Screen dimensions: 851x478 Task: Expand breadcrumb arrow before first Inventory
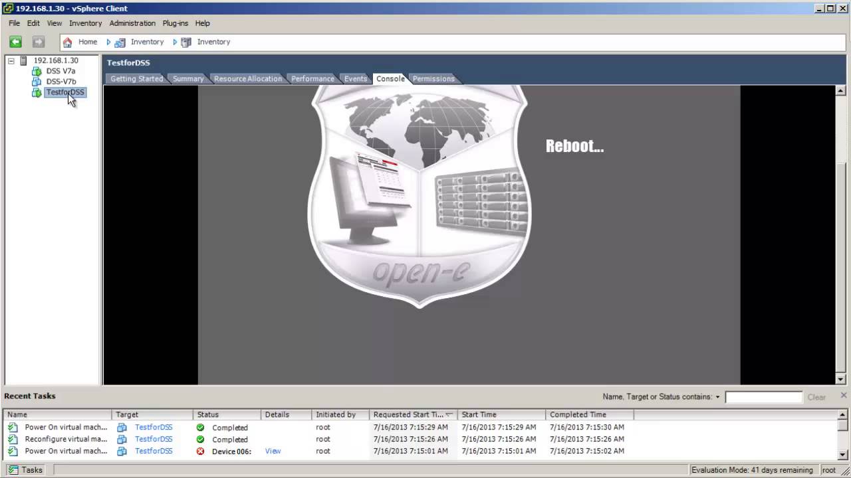pyautogui.click(x=108, y=42)
